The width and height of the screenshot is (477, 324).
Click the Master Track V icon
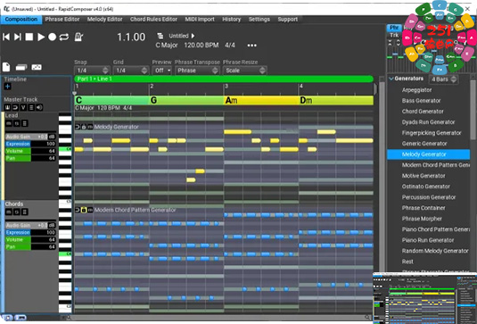[23, 107]
